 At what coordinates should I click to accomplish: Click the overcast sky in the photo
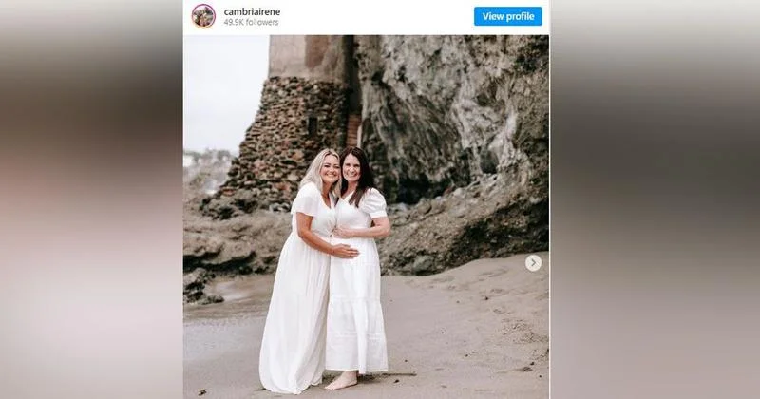pyautogui.click(x=225, y=92)
